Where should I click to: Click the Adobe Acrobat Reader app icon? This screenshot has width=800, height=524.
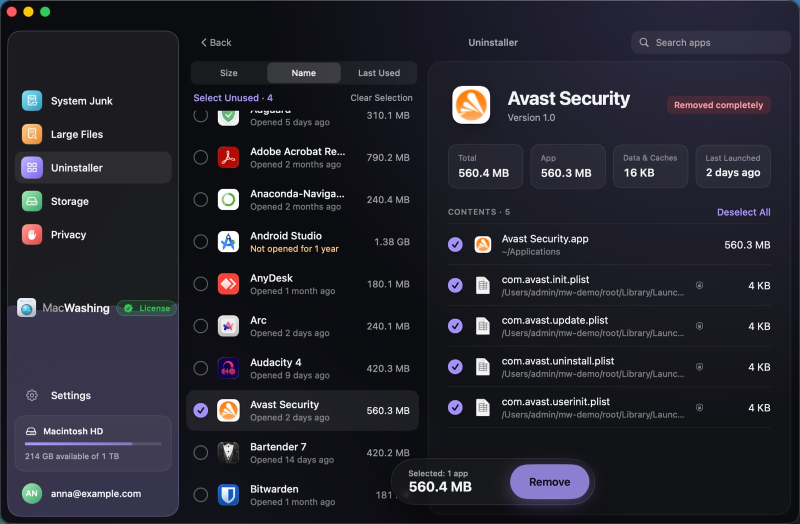[x=228, y=157]
